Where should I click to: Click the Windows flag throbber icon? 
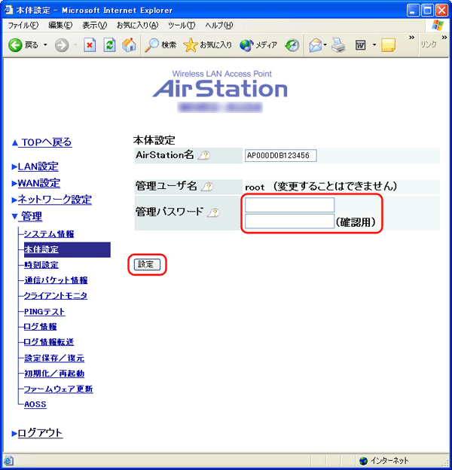438,26
